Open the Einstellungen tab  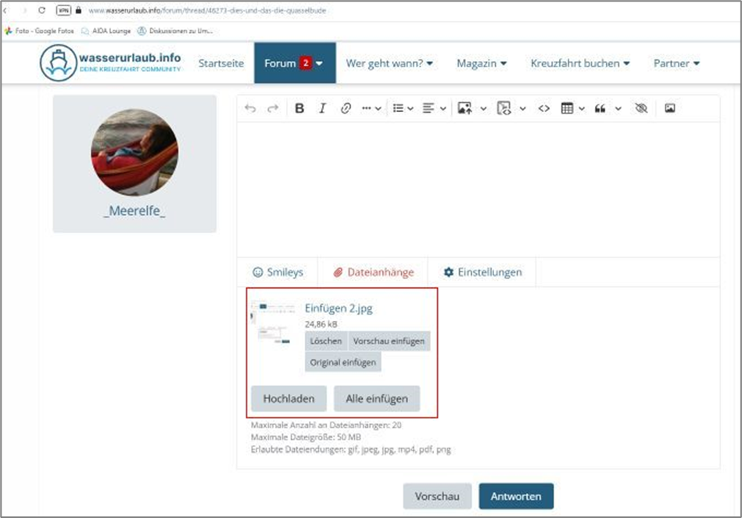(x=482, y=272)
